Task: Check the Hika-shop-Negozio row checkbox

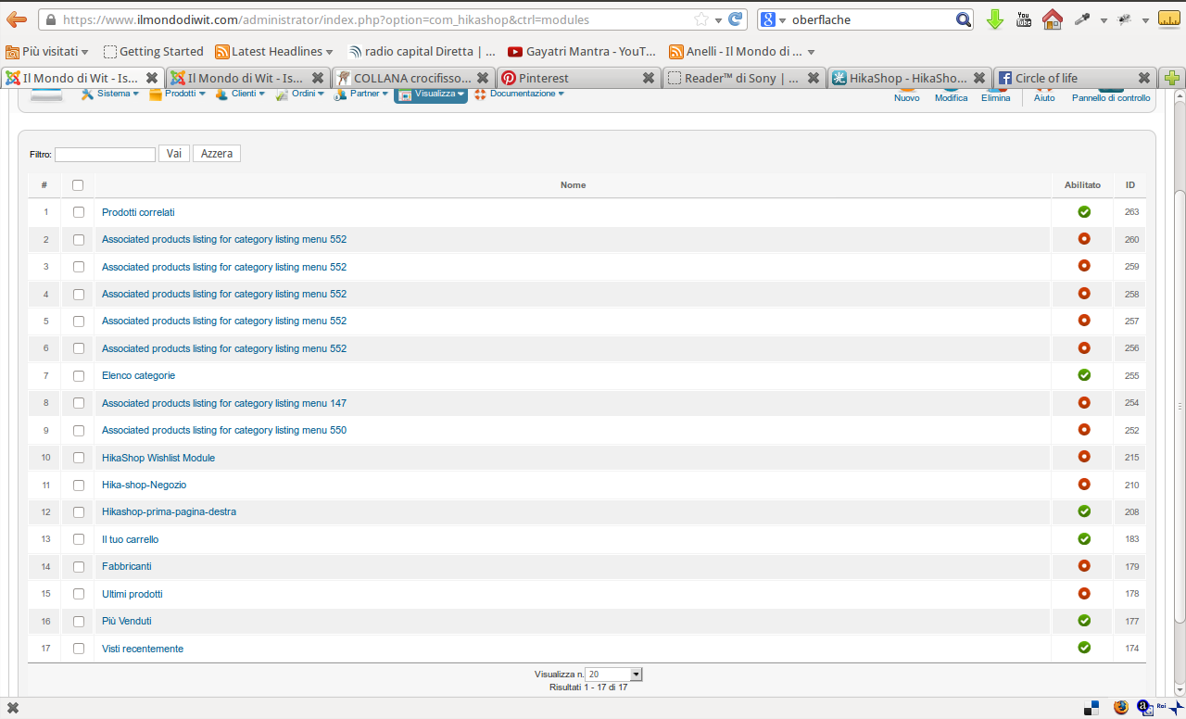Action: (x=79, y=485)
